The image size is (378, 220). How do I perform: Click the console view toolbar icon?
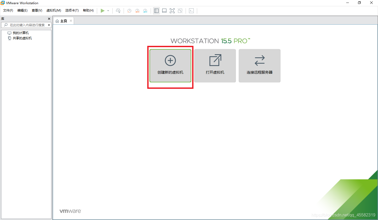pyautogui.click(x=191, y=11)
